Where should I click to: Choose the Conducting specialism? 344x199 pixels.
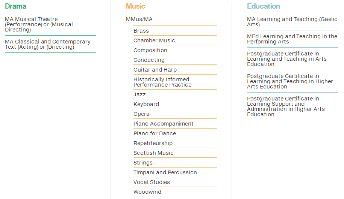tap(149, 60)
